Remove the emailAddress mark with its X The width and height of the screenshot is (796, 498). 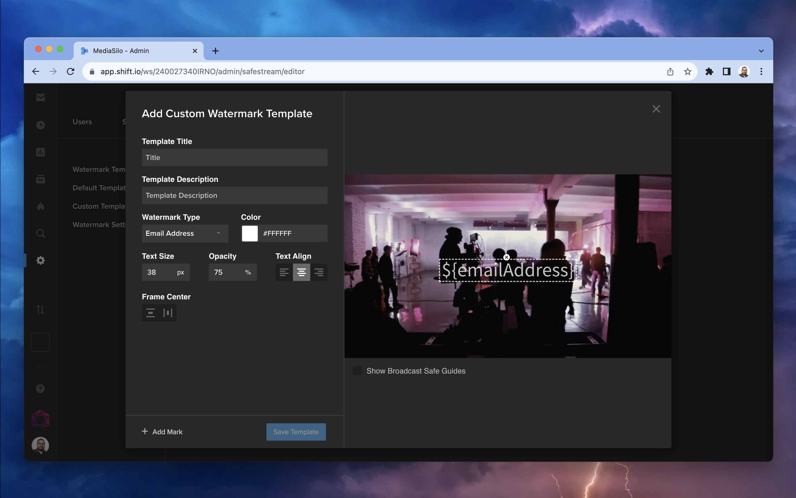click(x=506, y=257)
